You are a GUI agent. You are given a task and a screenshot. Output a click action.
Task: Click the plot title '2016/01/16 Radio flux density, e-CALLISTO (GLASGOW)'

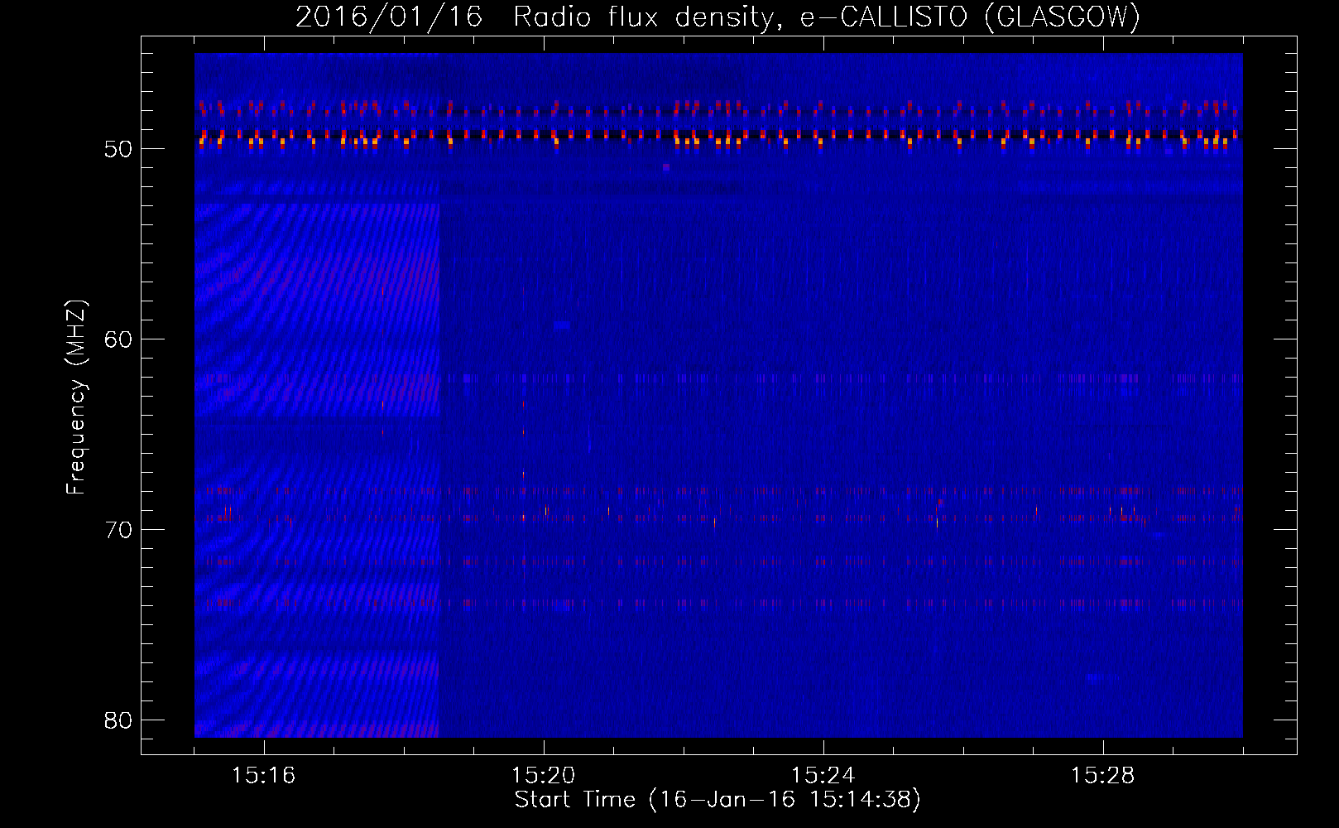(717, 17)
